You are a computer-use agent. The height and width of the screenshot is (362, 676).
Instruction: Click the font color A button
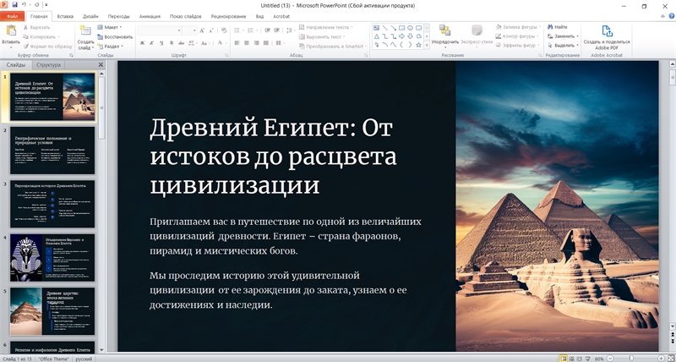point(221,43)
